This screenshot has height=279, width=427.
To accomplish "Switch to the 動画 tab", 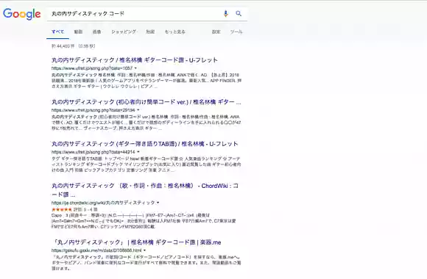I will pyautogui.click(x=78, y=32).
